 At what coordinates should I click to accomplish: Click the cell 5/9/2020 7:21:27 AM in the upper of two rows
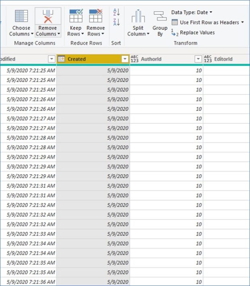28,119
